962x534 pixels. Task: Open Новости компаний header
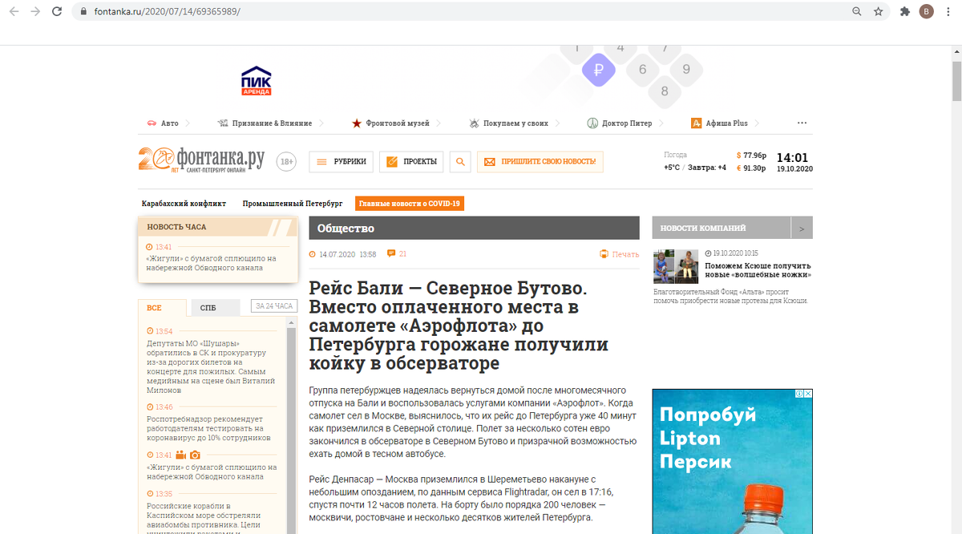click(721, 228)
